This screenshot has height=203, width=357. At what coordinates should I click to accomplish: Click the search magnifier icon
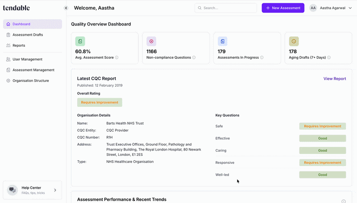[199, 8]
